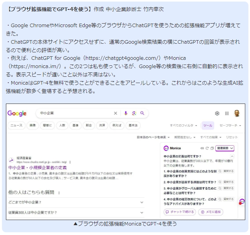
Task: Open floating Monica bubble at page edge
Action: 242,202
